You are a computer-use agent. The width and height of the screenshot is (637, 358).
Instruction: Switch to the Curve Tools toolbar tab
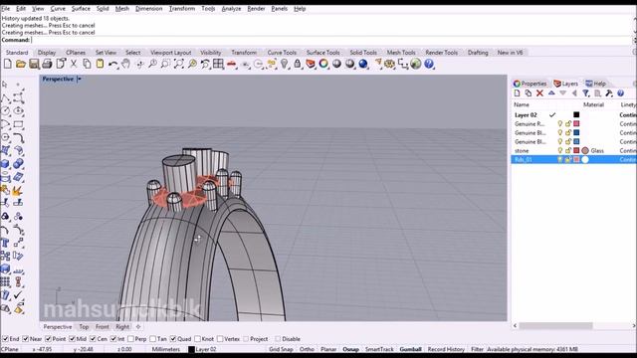[x=282, y=53]
